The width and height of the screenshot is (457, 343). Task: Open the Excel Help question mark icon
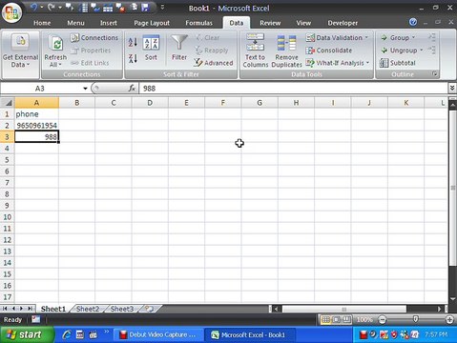[x=413, y=22]
